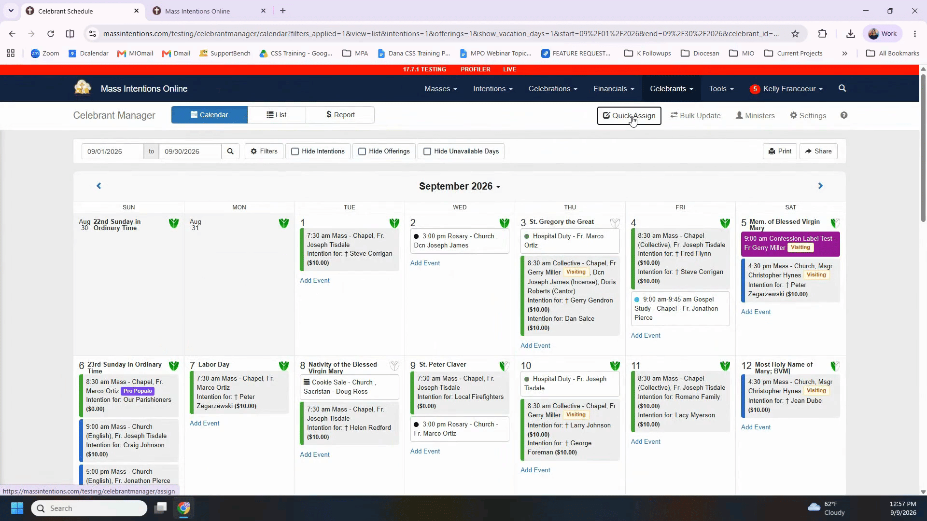Viewport: 927px width, 521px height.
Task: Click the start date field 09/01/2026
Action: pos(112,151)
